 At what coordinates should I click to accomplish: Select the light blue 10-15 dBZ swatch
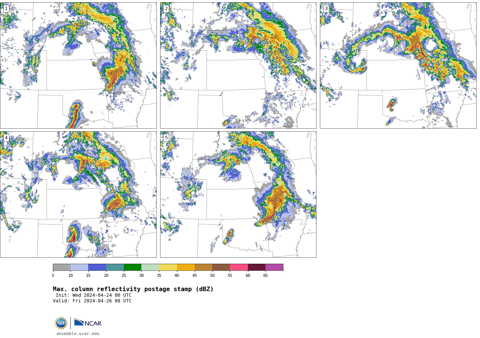tap(79, 267)
